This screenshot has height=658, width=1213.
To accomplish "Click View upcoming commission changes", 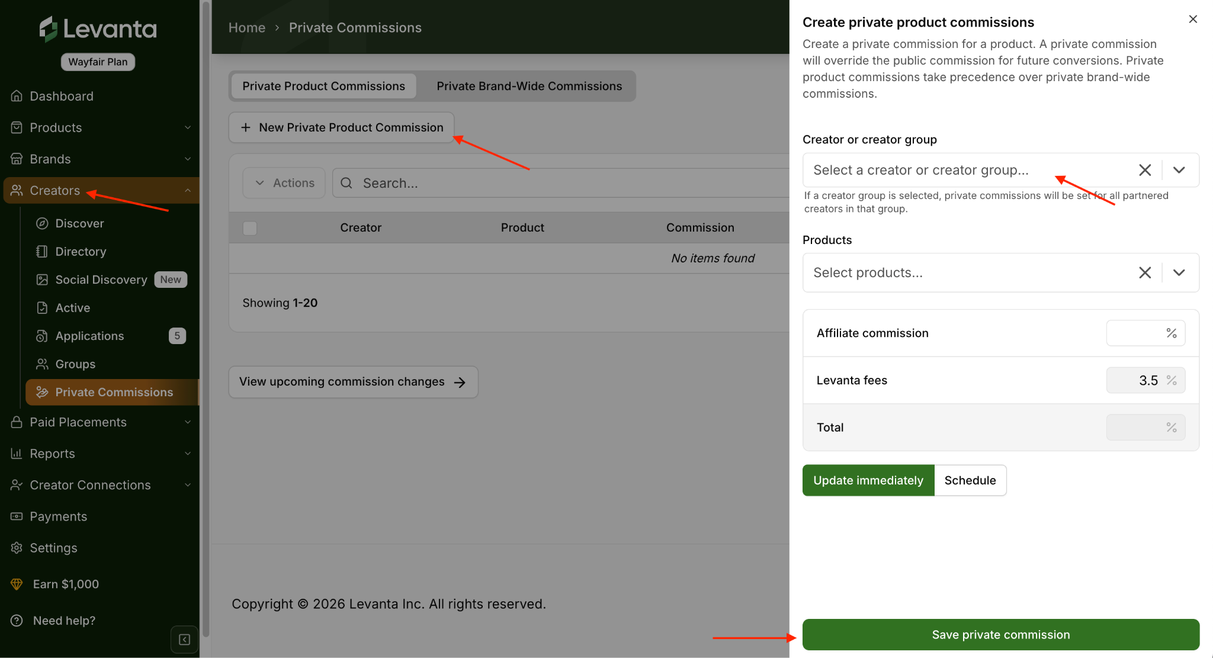I will pyautogui.click(x=354, y=382).
